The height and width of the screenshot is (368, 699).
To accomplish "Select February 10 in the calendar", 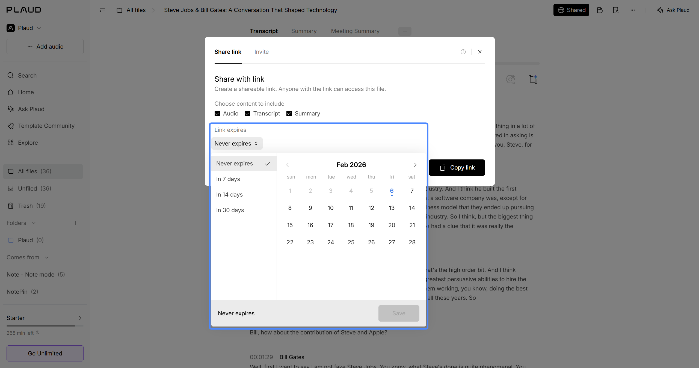I will point(331,208).
